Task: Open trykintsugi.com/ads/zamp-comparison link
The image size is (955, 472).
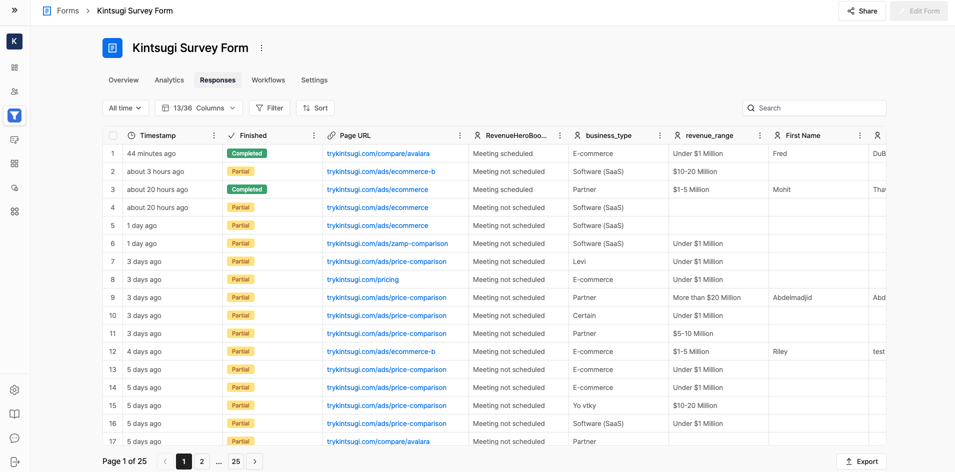Action: pyautogui.click(x=387, y=243)
